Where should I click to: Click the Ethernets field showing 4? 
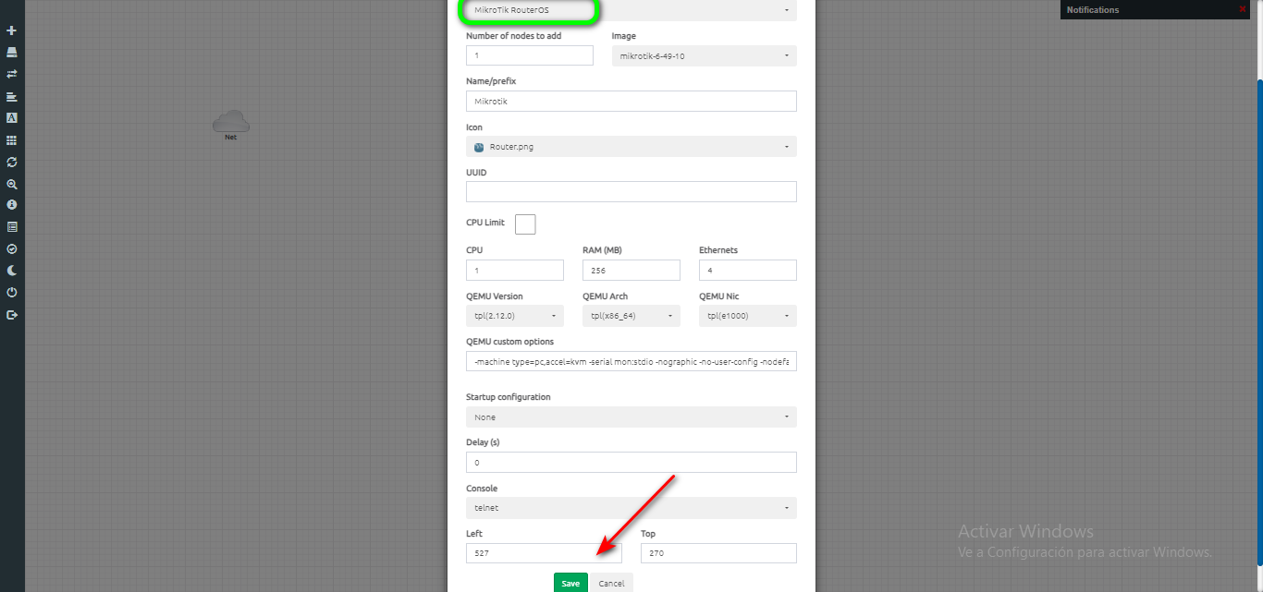[x=748, y=270]
